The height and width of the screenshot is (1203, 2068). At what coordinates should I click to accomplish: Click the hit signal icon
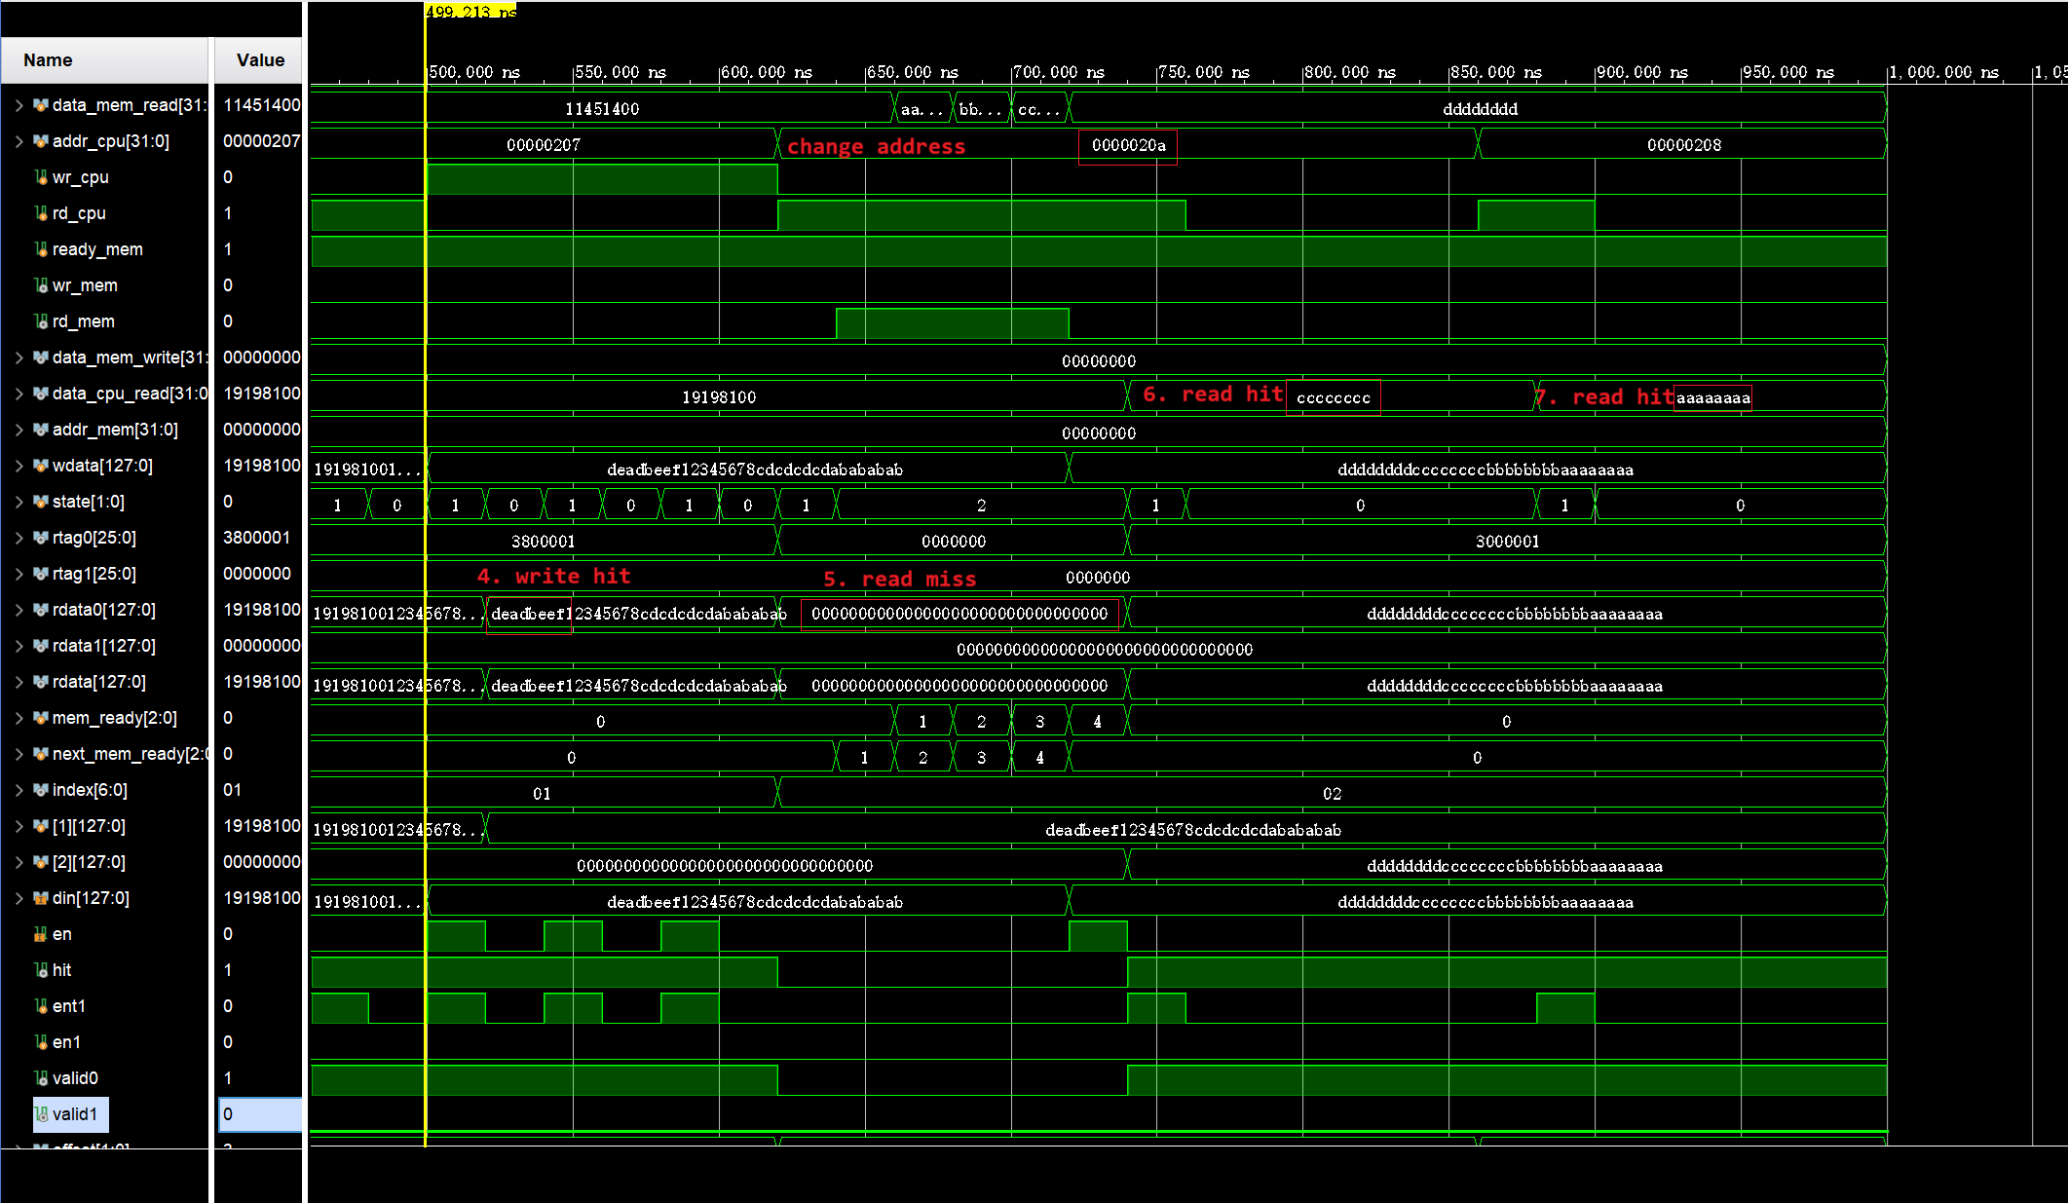[41, 970]
